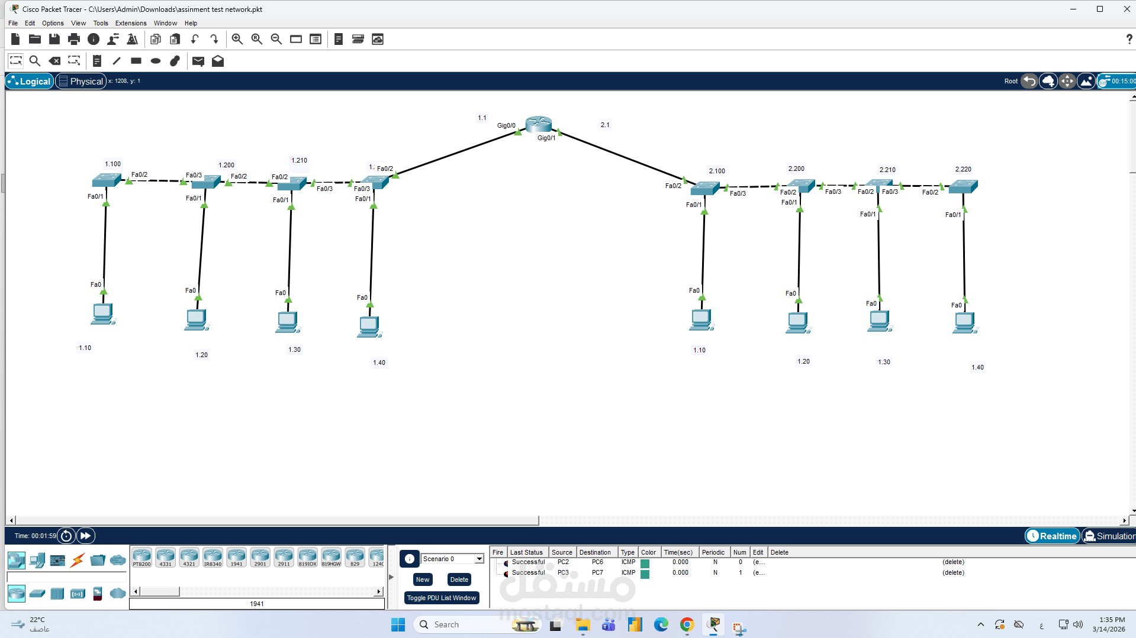Select the Add Simple PDU envelope tool
Image resolution: width=1136 pixels, height=638 pixels.
pyautogui.click(x=198, y=61)
